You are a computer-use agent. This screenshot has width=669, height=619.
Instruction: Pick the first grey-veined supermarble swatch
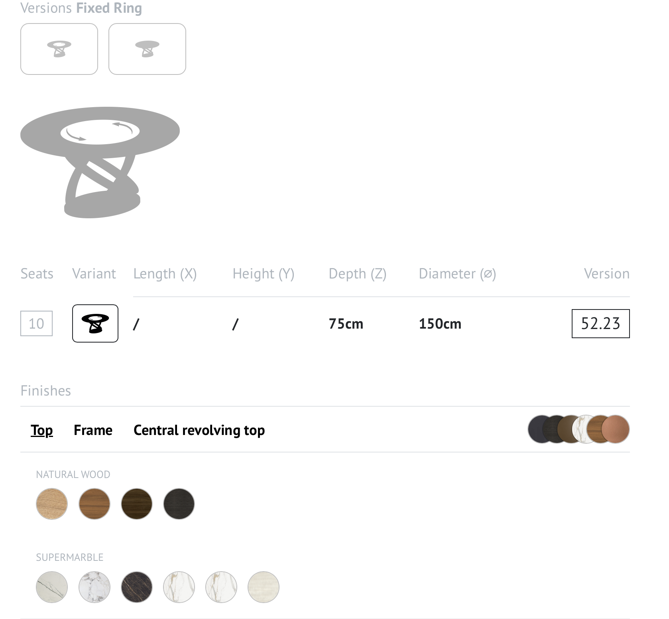pos(52,587)
